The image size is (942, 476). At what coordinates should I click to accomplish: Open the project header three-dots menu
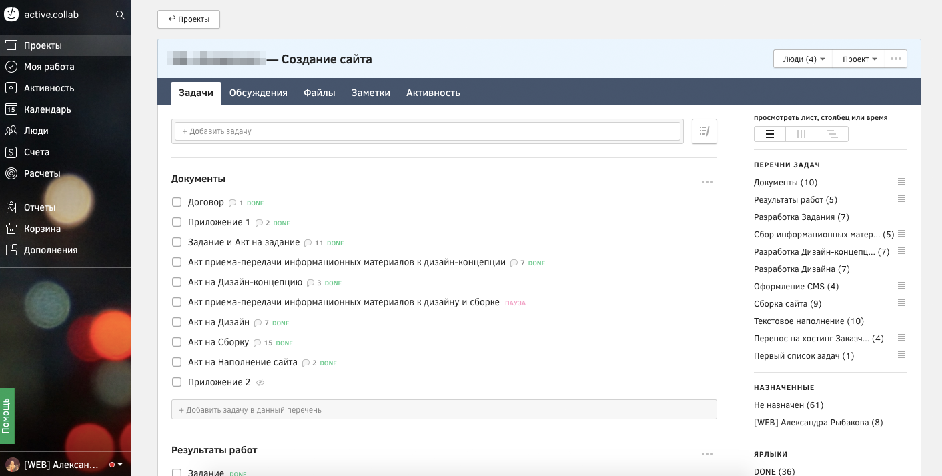pyautogui.click(x=896, y=59)
